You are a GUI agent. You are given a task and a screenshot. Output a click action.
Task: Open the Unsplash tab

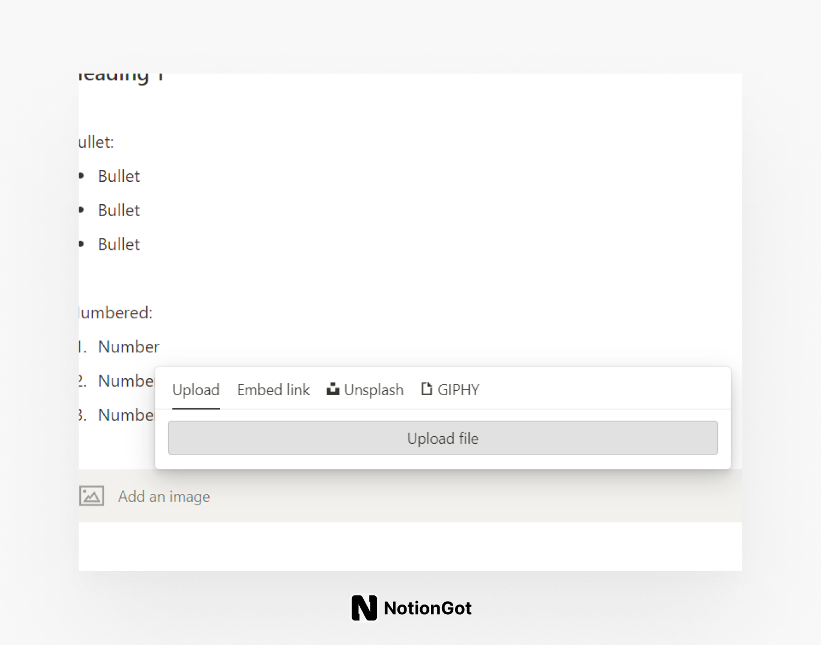[x=365, y=390]
